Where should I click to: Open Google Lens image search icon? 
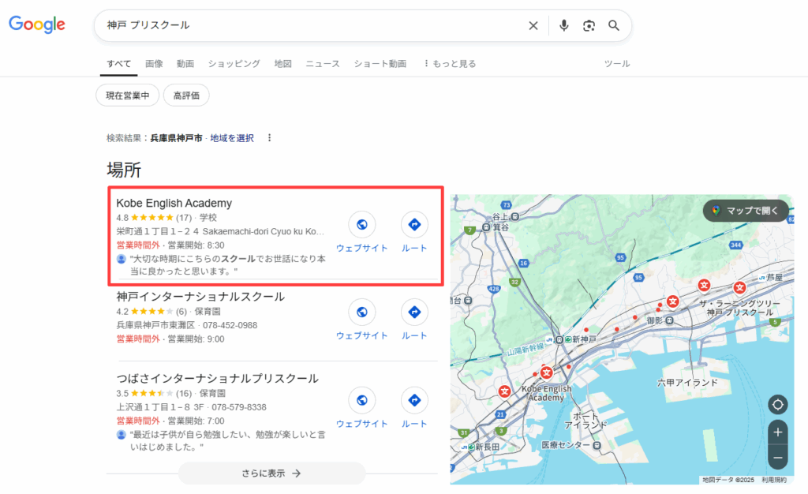[589, 25]
